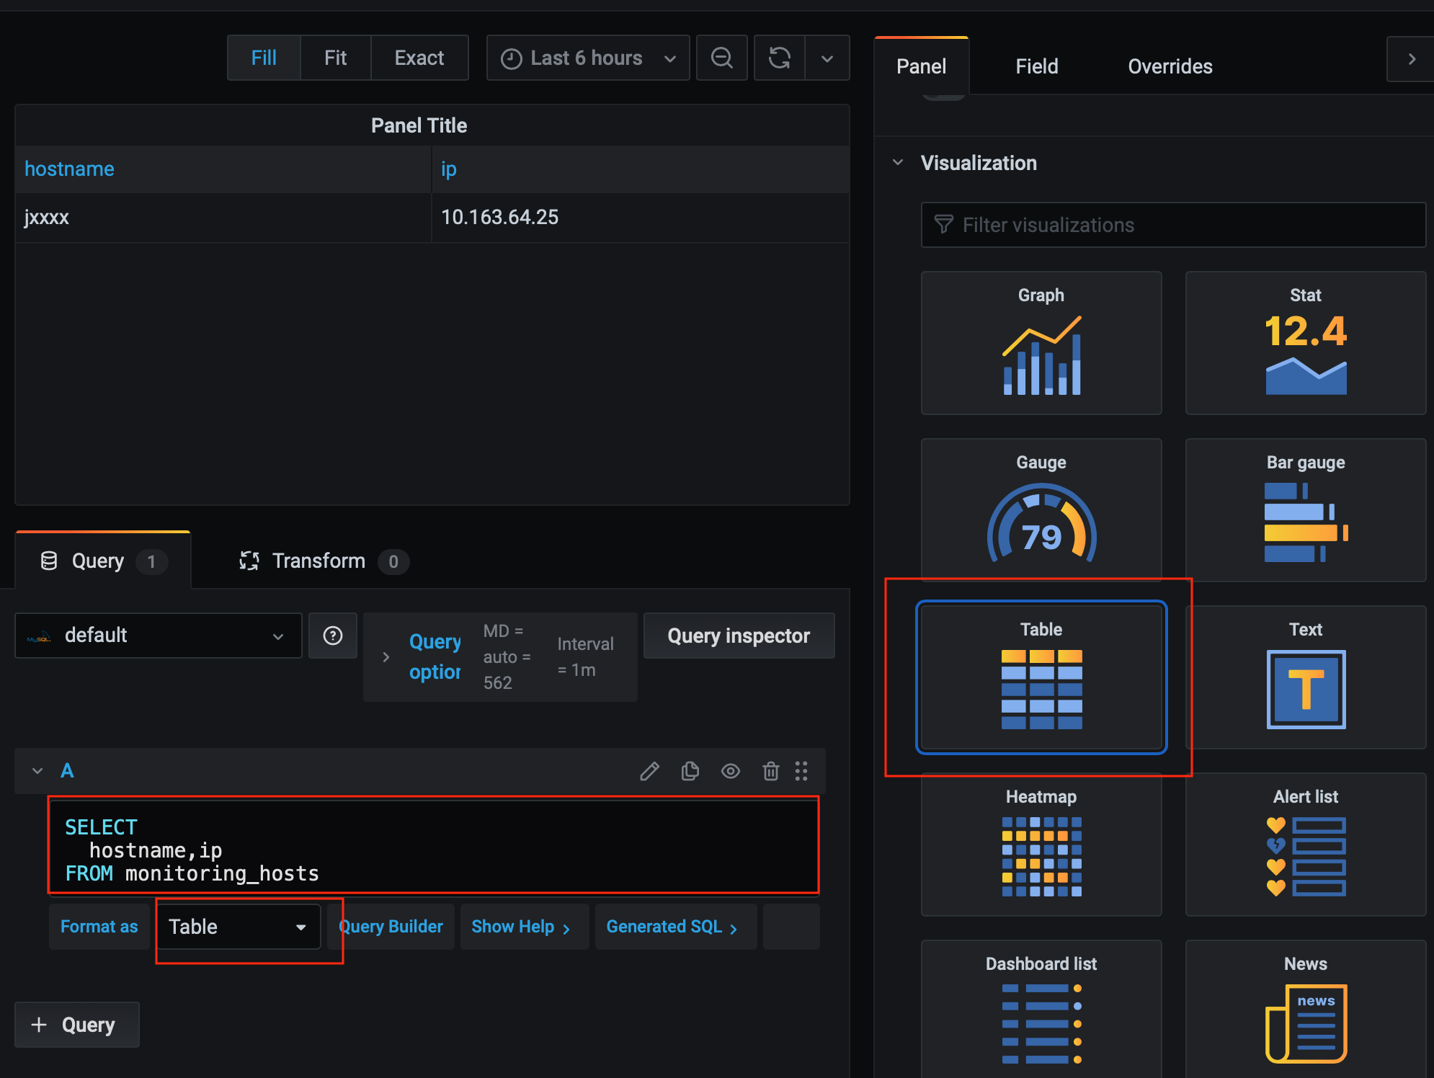Click the Filter visualizations search field

tap(1172, 225)
